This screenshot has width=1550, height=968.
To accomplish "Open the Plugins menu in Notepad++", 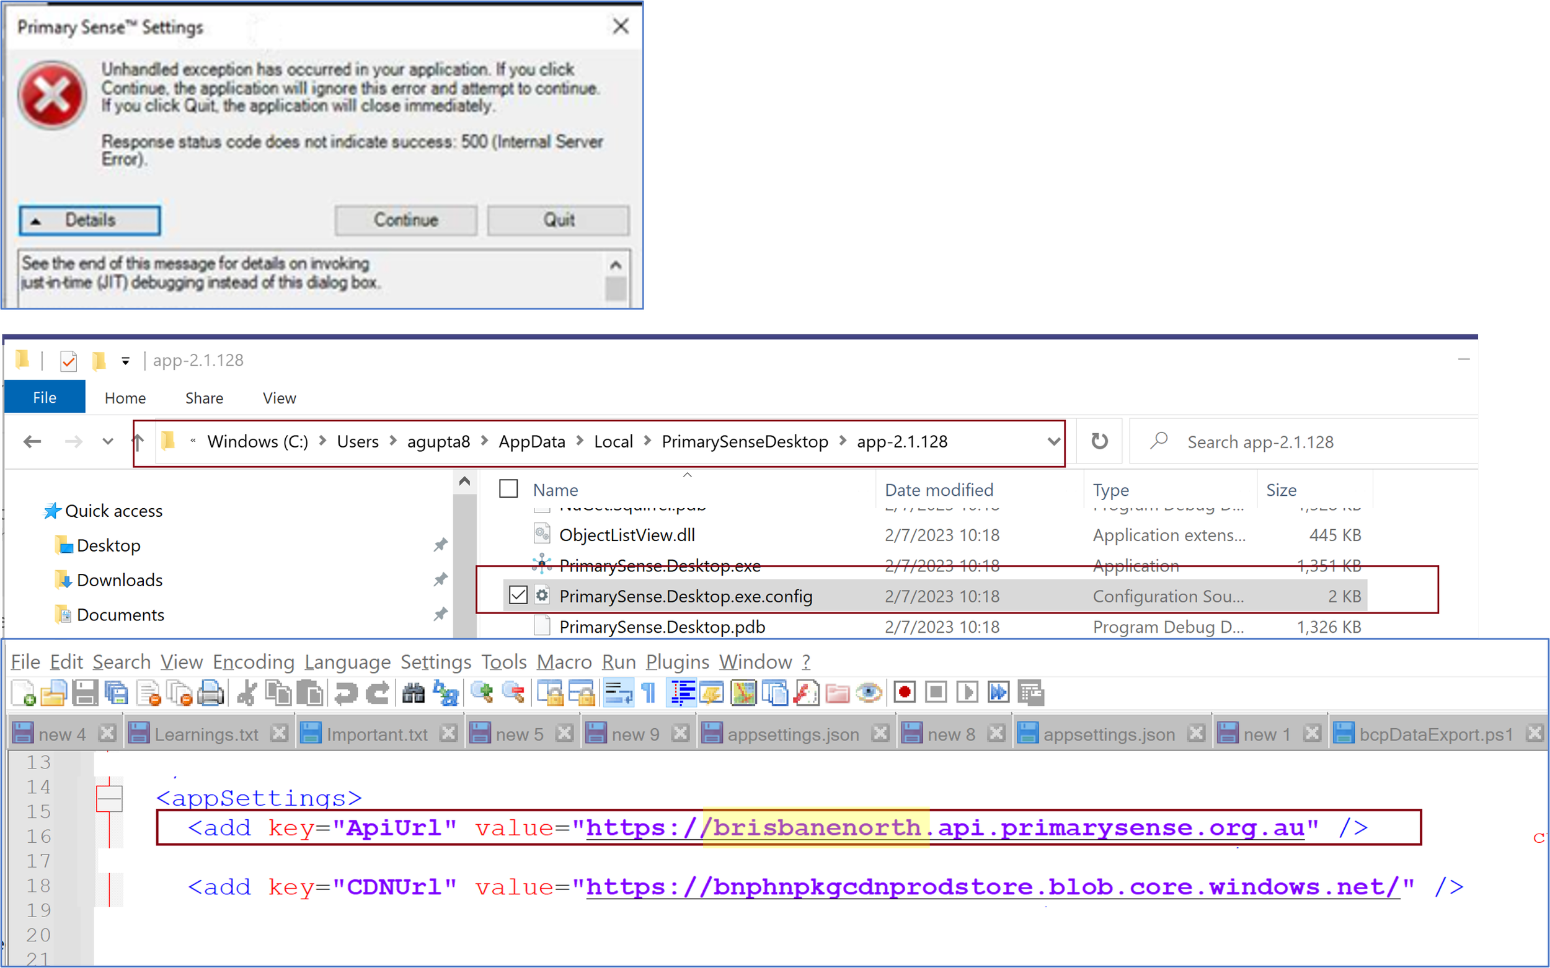I will 677,662.
